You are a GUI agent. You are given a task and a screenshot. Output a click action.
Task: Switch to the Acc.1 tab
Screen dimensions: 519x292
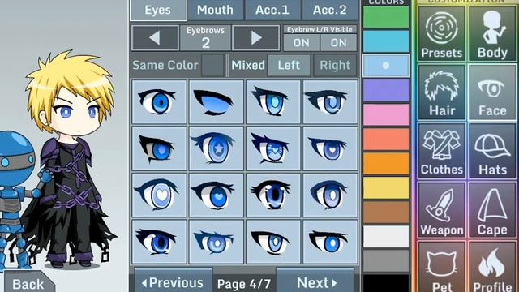(x=272, y=10)
